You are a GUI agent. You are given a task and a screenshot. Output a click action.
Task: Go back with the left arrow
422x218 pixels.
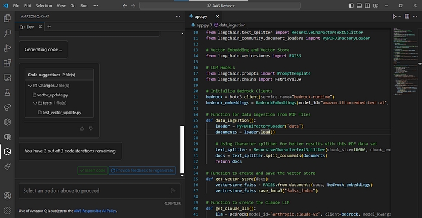pyautogui.click(x=125, y=5)
